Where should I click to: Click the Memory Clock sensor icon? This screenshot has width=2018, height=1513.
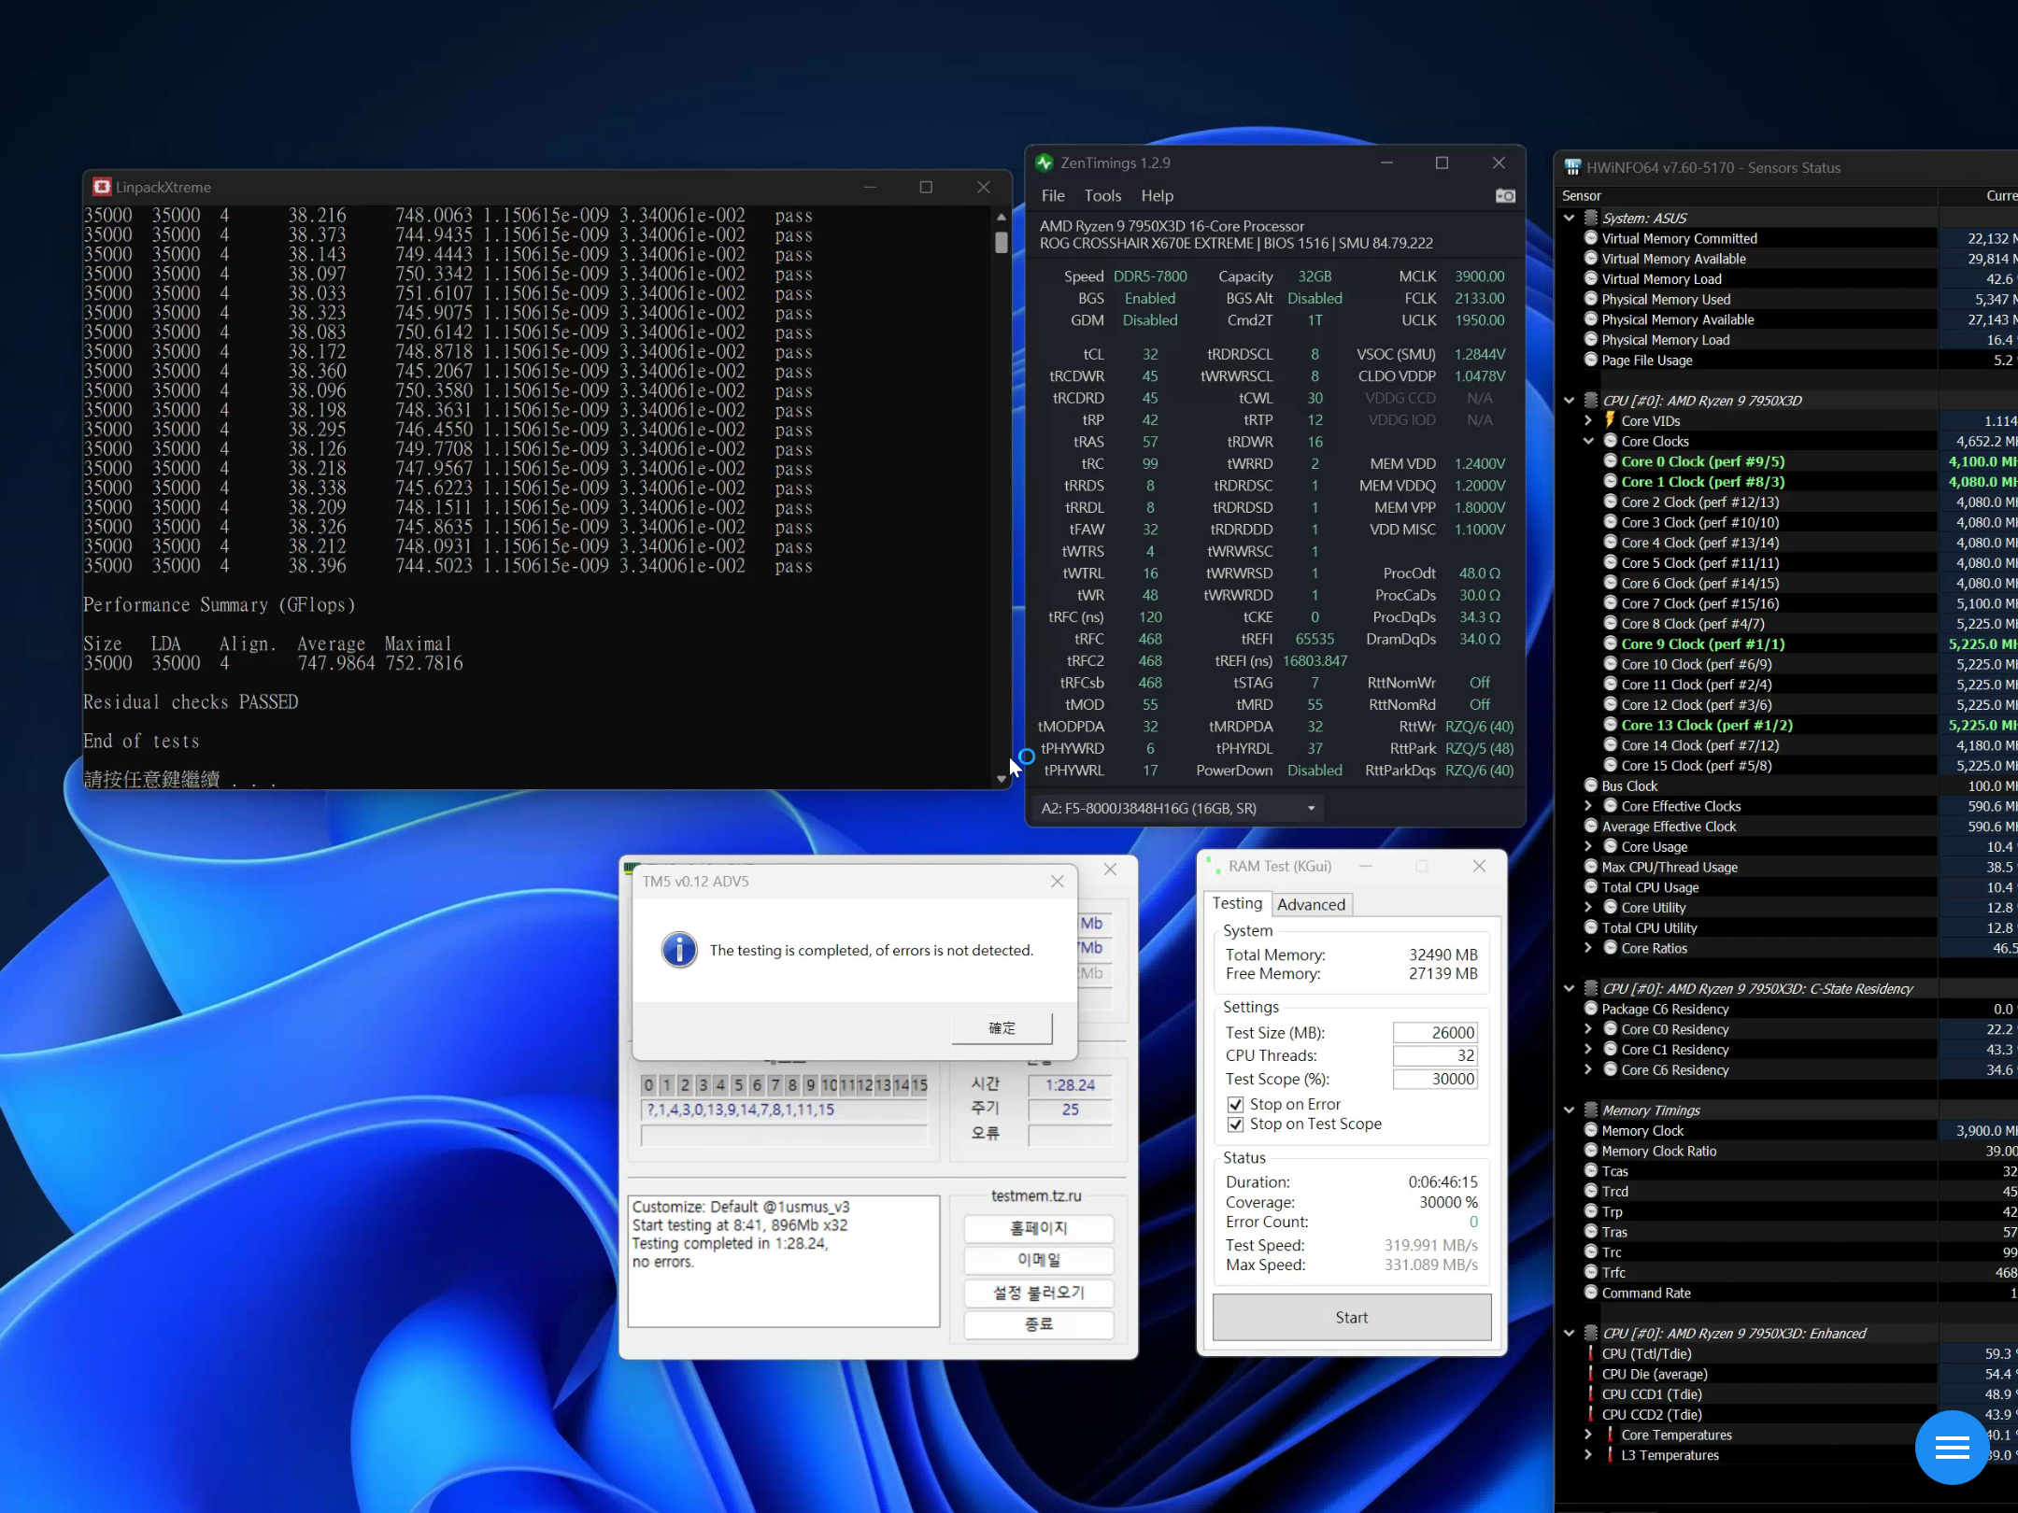(1591, 1130)
